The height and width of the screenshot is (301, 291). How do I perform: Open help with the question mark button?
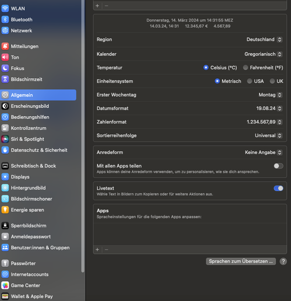283,261
